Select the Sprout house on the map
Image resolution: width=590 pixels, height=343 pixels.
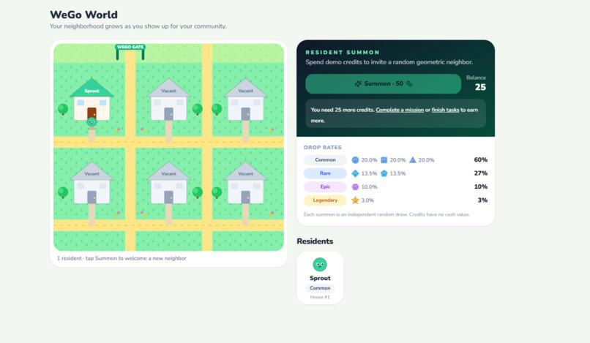click(92, 99)
